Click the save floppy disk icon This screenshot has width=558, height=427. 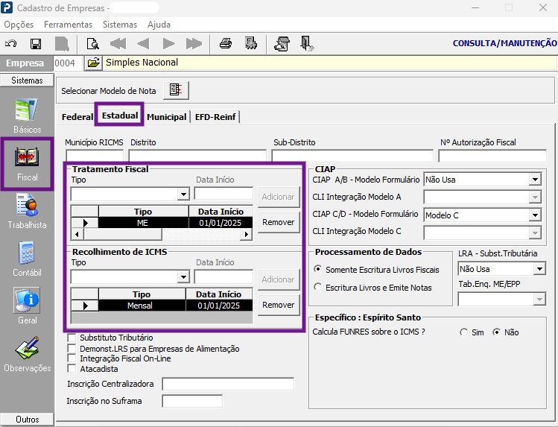coord(36,44)
